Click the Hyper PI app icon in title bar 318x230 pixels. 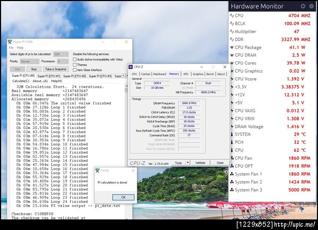click(x=11, y=41)
